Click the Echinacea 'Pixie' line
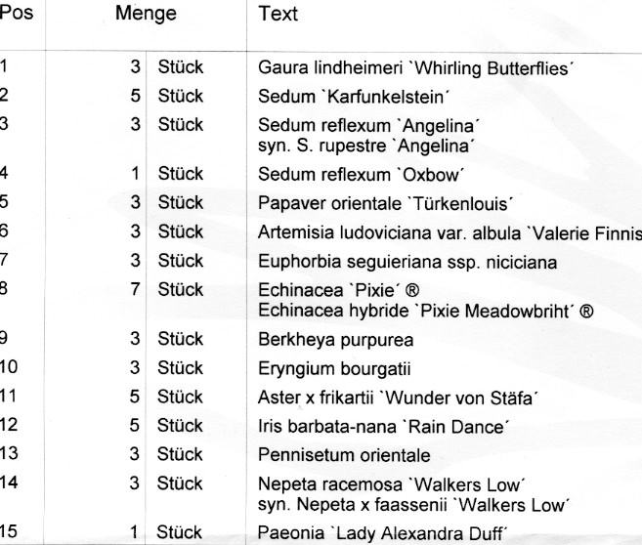Image resolution: width=642 pixels, height=545 pixels. click(x=339, y=290)
